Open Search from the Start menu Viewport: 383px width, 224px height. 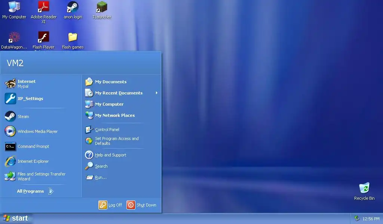[x=122, y=166]
